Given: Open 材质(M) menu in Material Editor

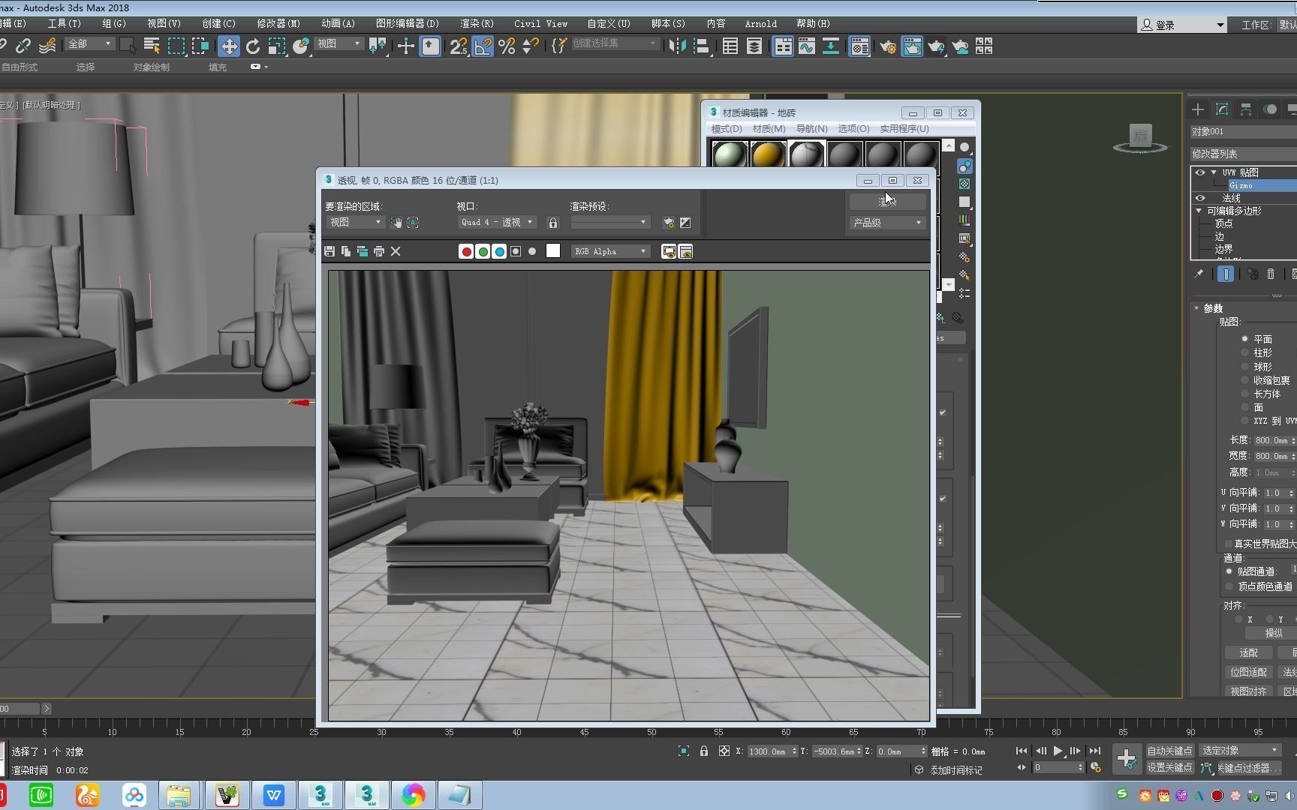Looking at the screenshot, I should pos(769,129).
